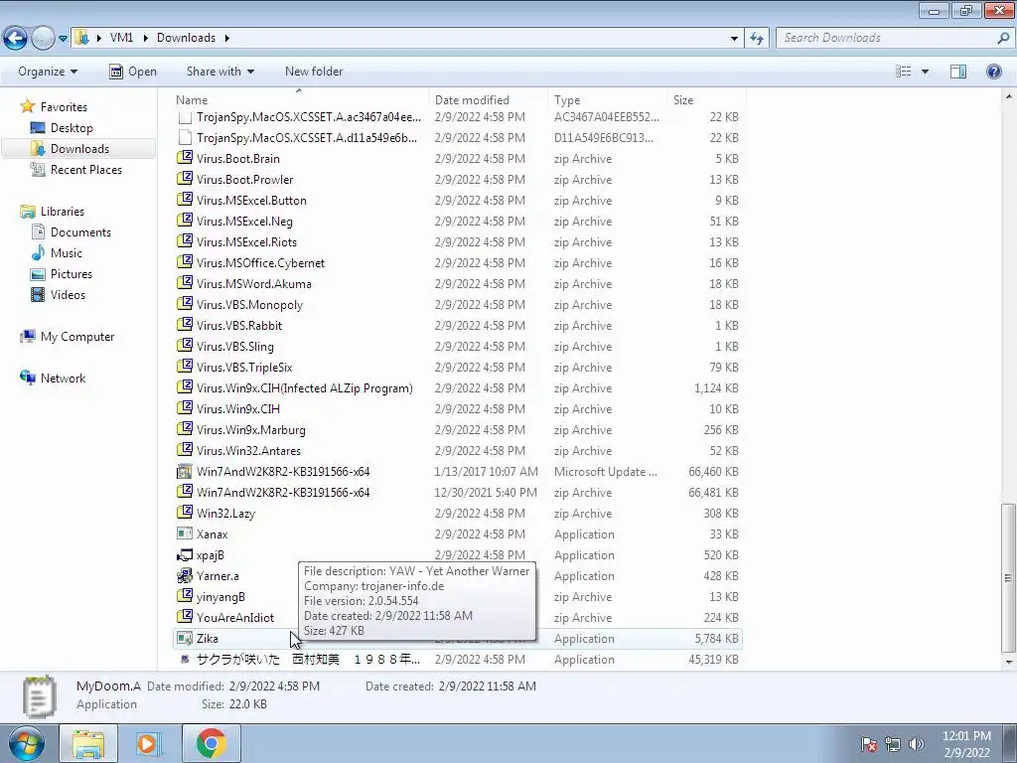This screenshot has width=1017, height=763.
Task: Select the Virus.MSExcel.Button archive icon
Action: pos(185,200)
